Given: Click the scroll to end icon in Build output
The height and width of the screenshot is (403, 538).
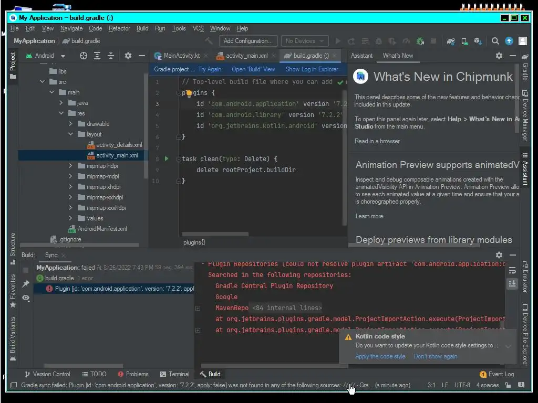Looking at the screenshot, I should pyautogui.click(x=512, y=284).
